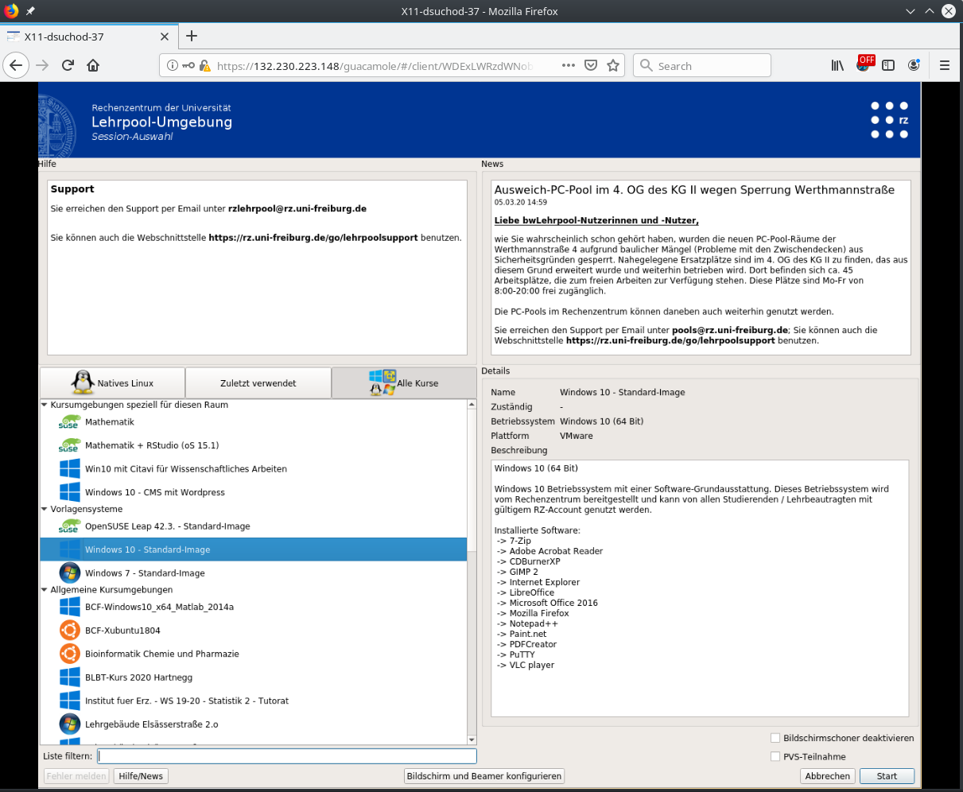Select the Alle Kurse tab
The image size is (963, 792).
click(x=404, y=382)
